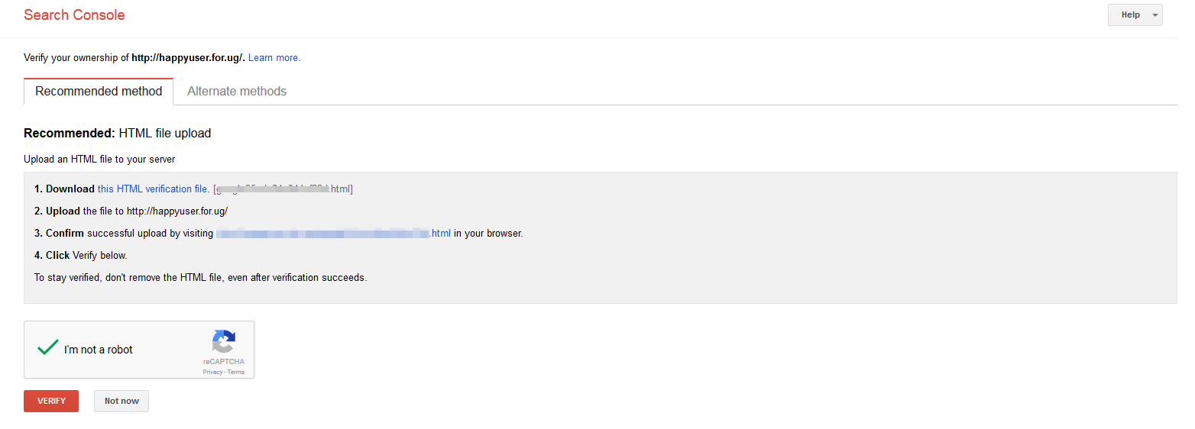Click the Search Console logo title

click(x=74, y=15)
